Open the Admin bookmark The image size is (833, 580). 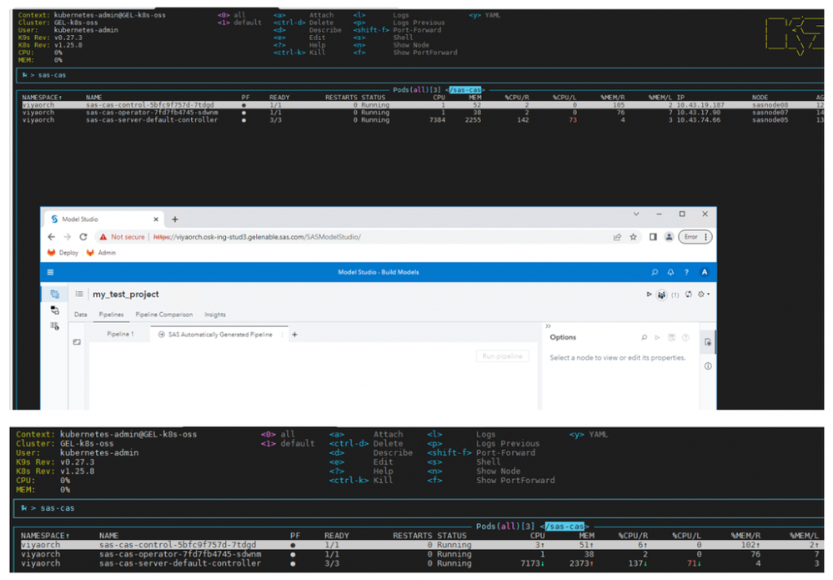[101, 253]
